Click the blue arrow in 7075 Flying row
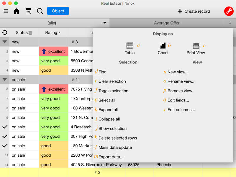 [x=44, y=89]
